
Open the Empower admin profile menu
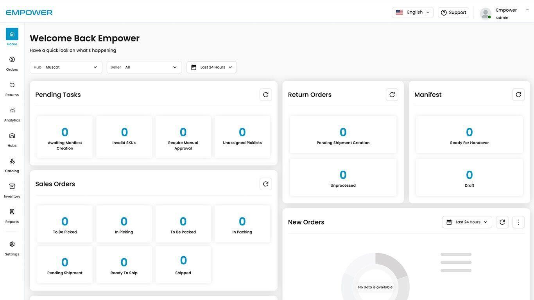[504, 13]
